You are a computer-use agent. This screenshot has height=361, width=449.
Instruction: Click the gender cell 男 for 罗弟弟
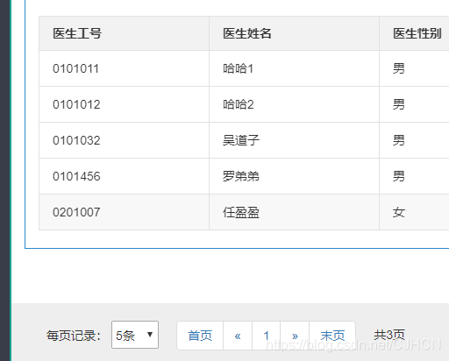pyautogui.click(x=414, y=176)
